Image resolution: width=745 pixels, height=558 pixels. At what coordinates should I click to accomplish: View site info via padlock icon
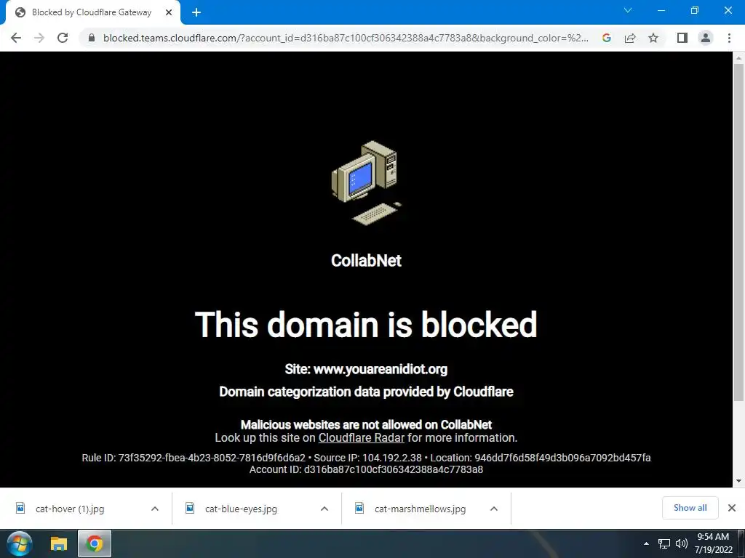click(92, 38)
